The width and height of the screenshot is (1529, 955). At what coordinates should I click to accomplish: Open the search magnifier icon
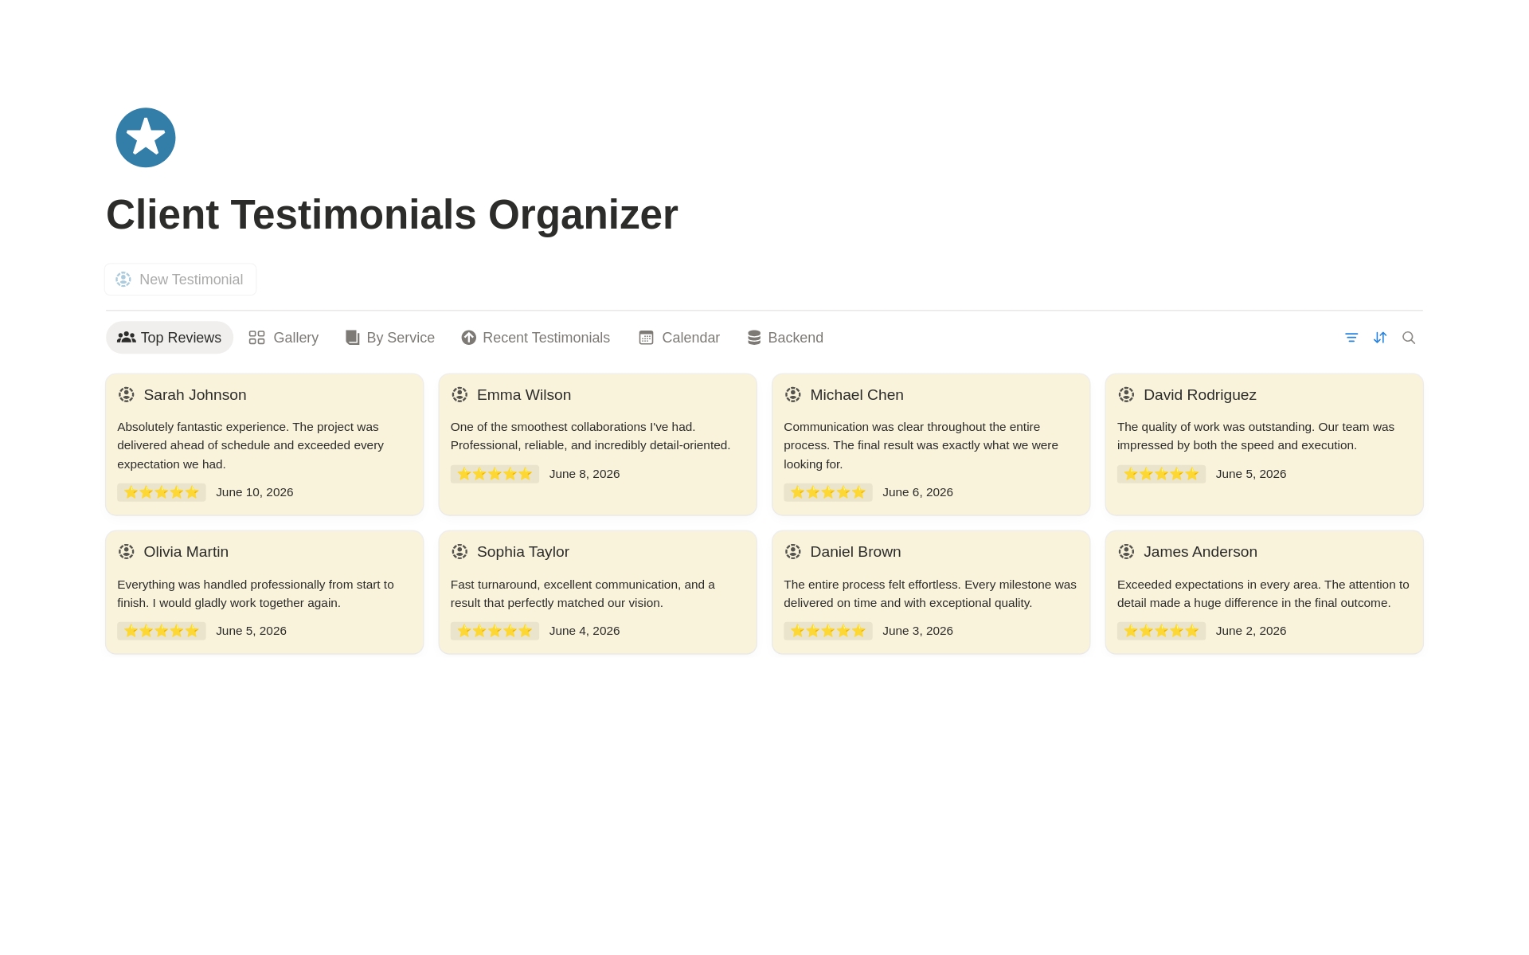click(1409, 338)
